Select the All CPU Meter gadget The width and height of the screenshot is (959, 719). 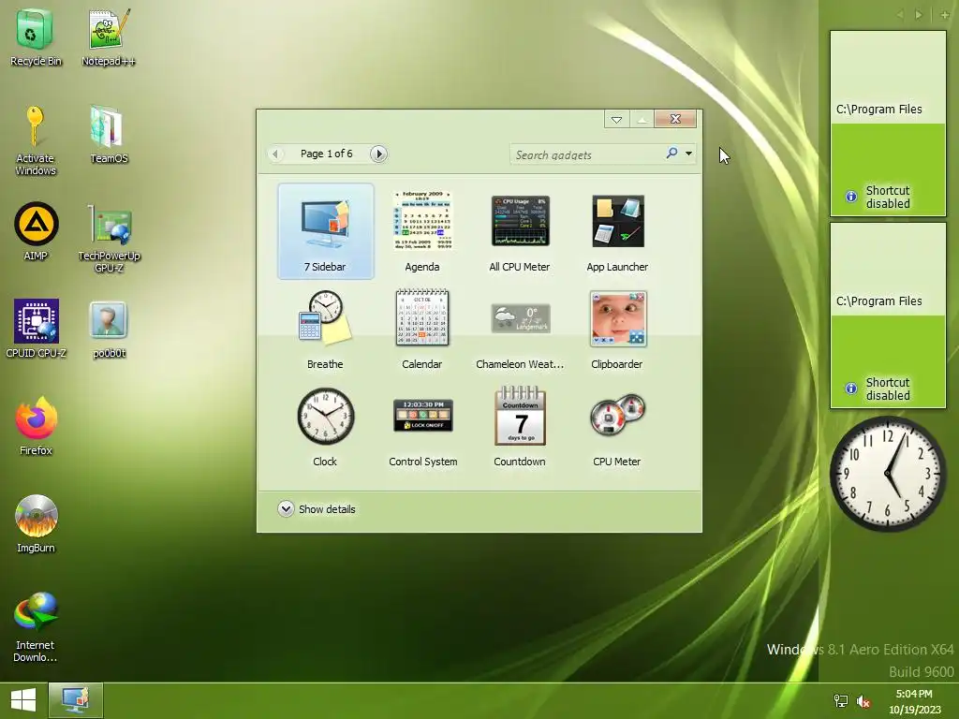[520, 231]
